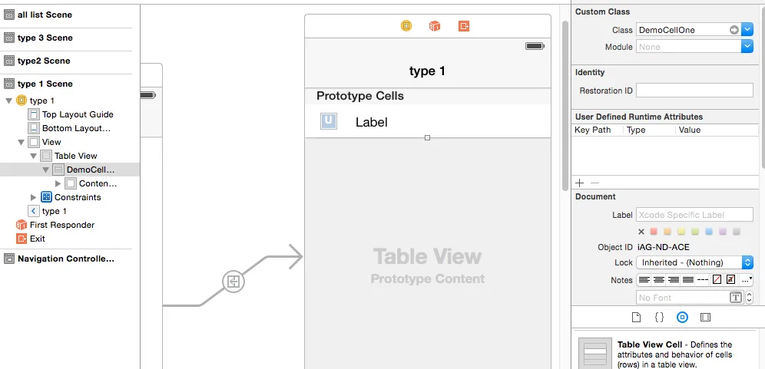The width and height of the screenshot is (765, 369).
Task: Toggle justified alignment for Notes
Action: 688,279
